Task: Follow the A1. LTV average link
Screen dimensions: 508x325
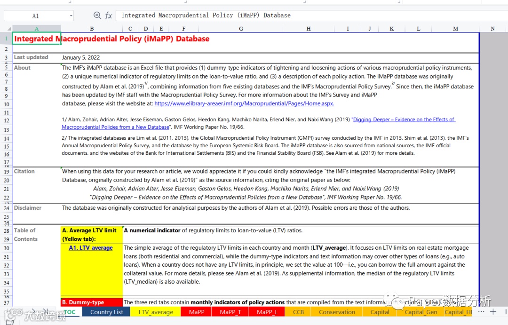Action: click(x=91, y=247)
